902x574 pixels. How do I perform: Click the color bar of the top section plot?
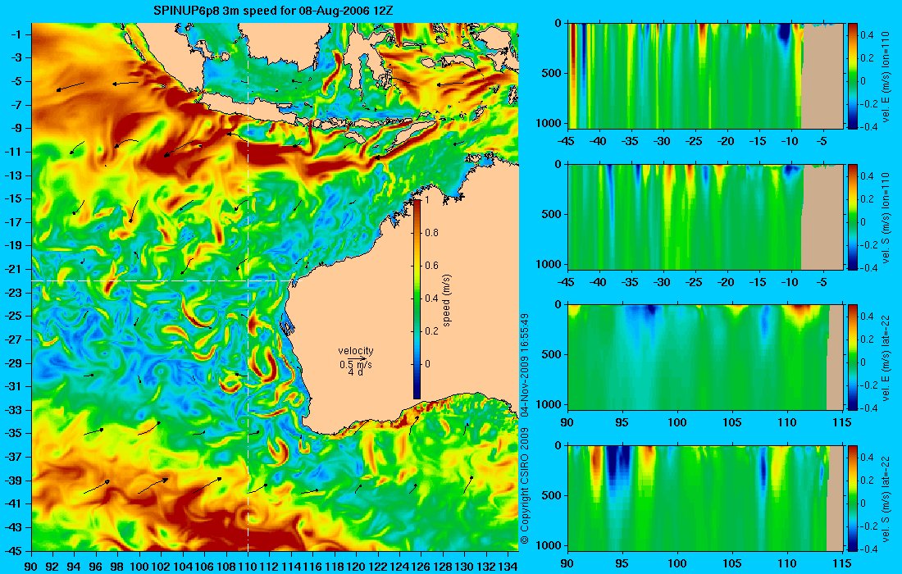(x=852, y=75)
